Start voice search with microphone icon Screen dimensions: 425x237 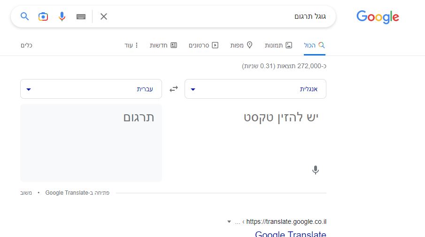pos(62,16)
